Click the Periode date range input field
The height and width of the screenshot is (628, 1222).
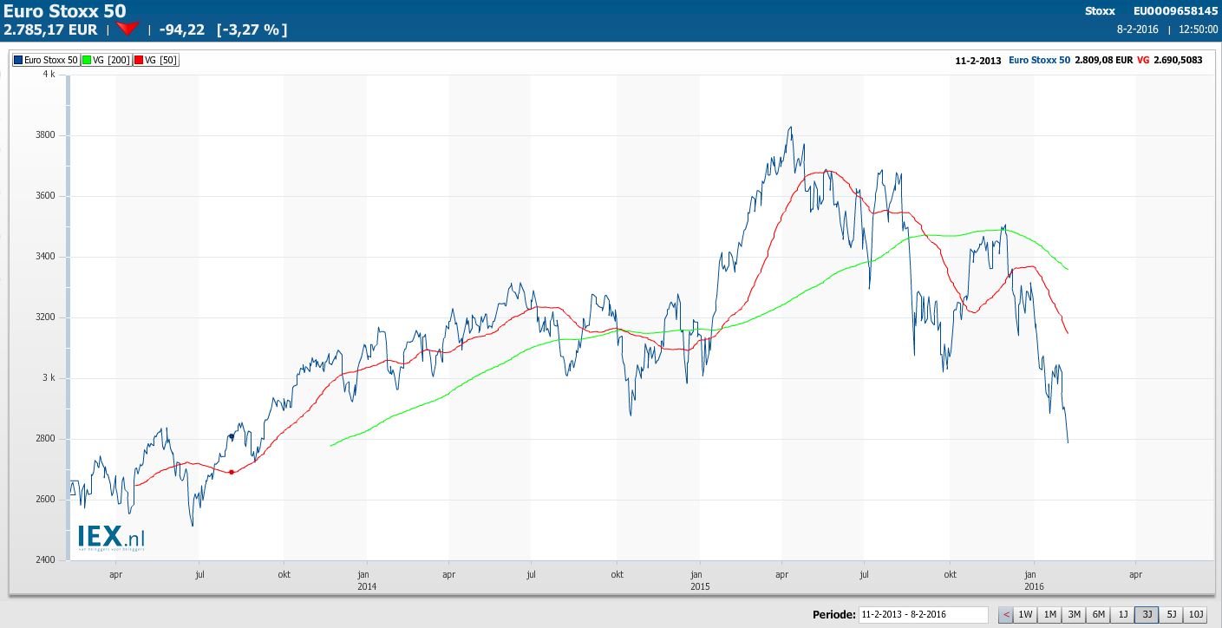click(x=923, y=615)
